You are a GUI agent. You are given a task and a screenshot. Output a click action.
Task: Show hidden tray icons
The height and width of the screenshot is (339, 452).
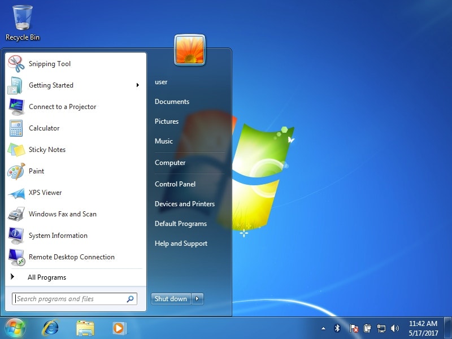click(x=323, y=328)
